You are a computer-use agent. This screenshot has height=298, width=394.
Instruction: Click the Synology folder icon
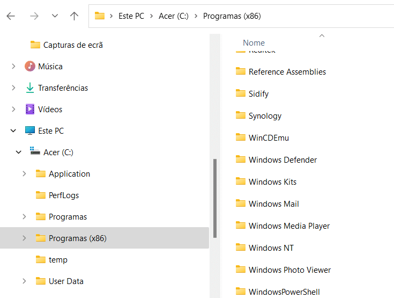241,115
